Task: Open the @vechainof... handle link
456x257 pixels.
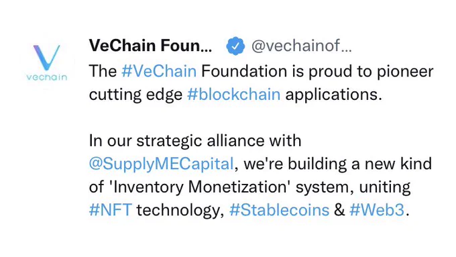Action: pos(302,46)
